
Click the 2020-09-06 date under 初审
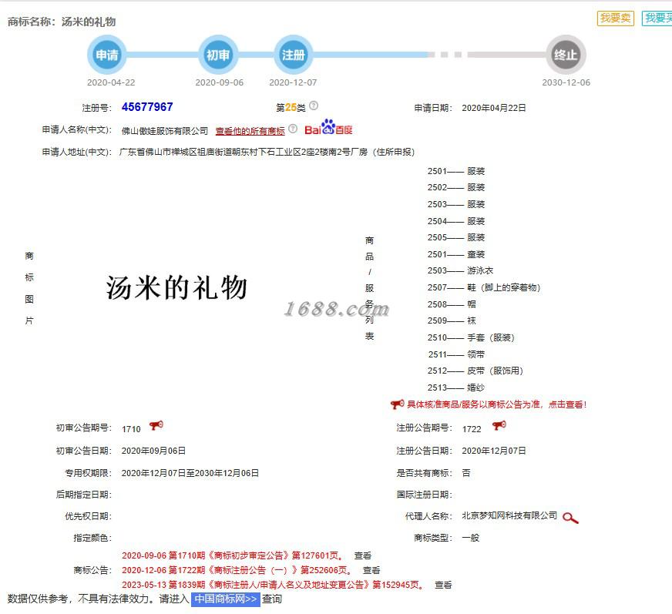pyautogui.click(x=220, y=82)
